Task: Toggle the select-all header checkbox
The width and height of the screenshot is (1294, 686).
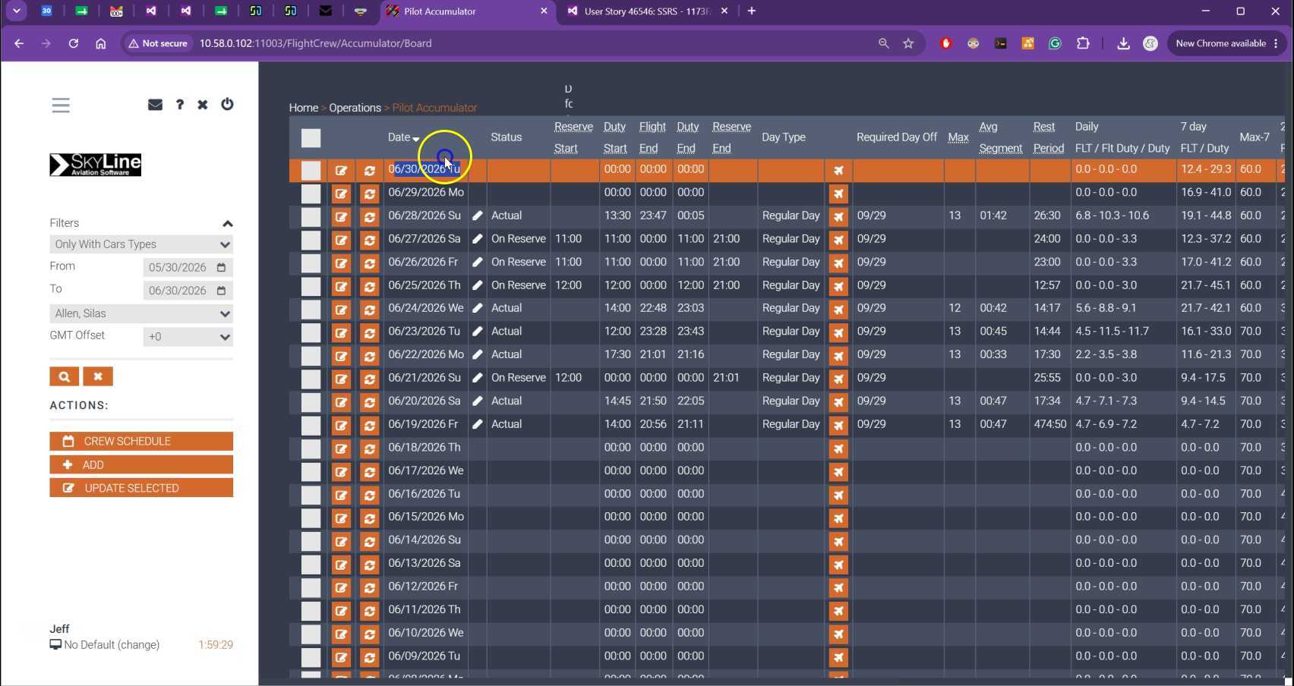Action: 311,138
